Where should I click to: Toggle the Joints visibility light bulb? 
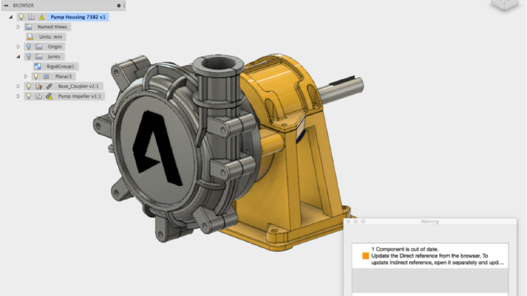[x=29, y=56]
